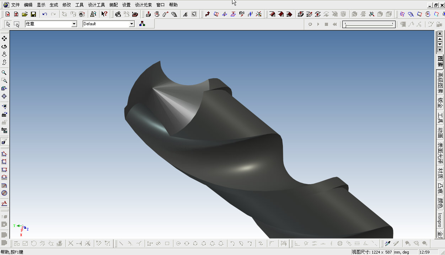Click the animation record circle button

310,24
